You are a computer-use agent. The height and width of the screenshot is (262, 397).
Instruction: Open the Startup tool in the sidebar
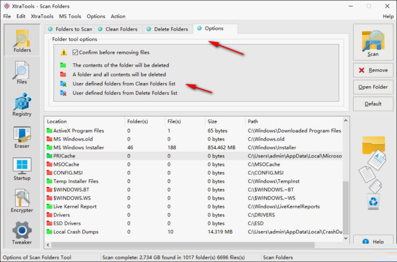tap(22, 169)
